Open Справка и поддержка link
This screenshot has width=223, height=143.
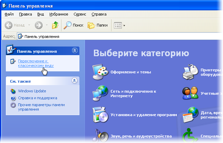click(38, 98)
